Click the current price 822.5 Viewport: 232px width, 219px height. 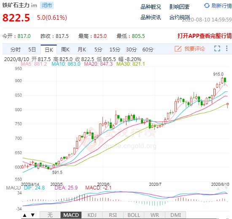coord(16,18)
